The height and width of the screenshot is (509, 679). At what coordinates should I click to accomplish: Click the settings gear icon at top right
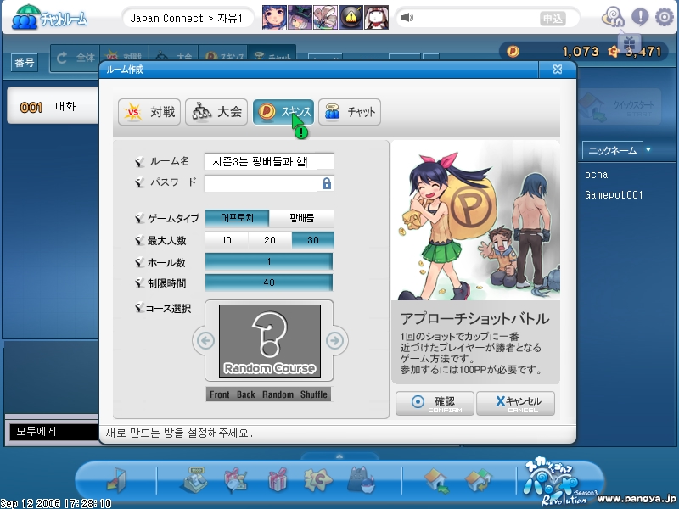tap(664, 16)
